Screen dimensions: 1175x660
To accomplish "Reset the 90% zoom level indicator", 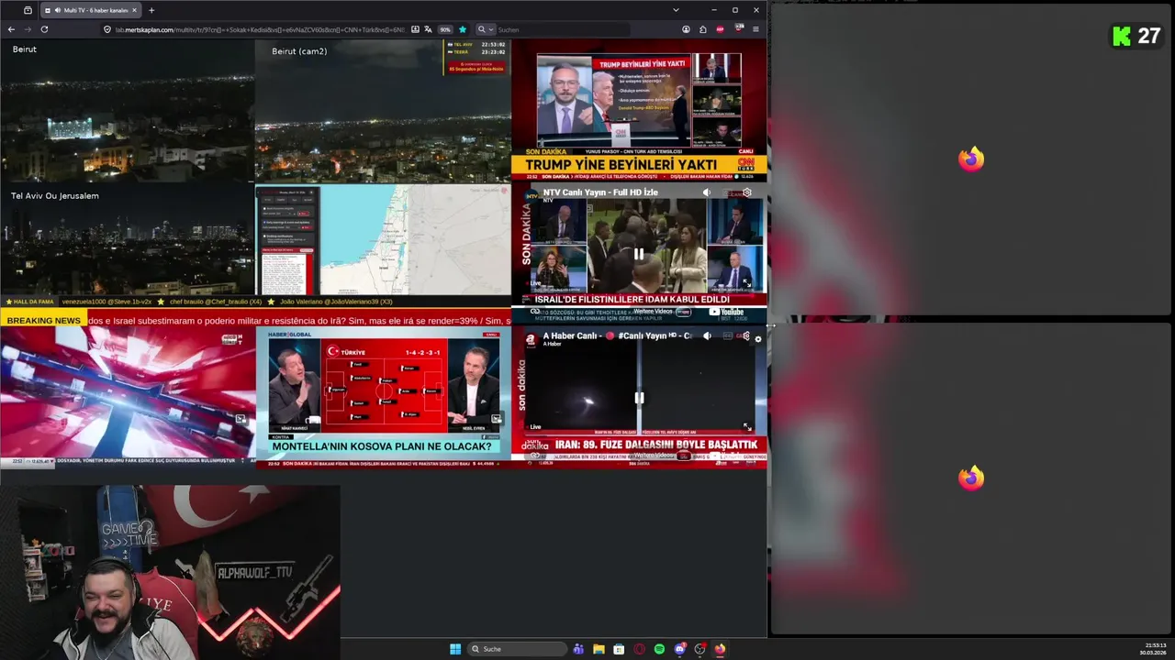I will tap(445, 29).
